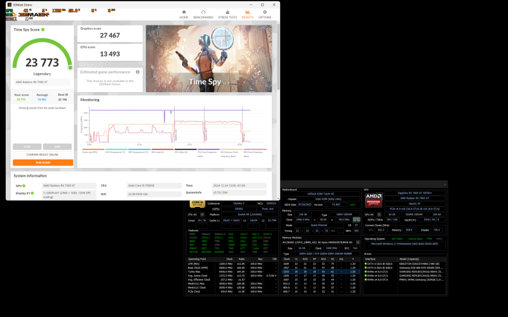The width and height of the screenshot is (508, 317).
Task: Click the green Time Spy Score checkmark icon
Action: [43, 29]
